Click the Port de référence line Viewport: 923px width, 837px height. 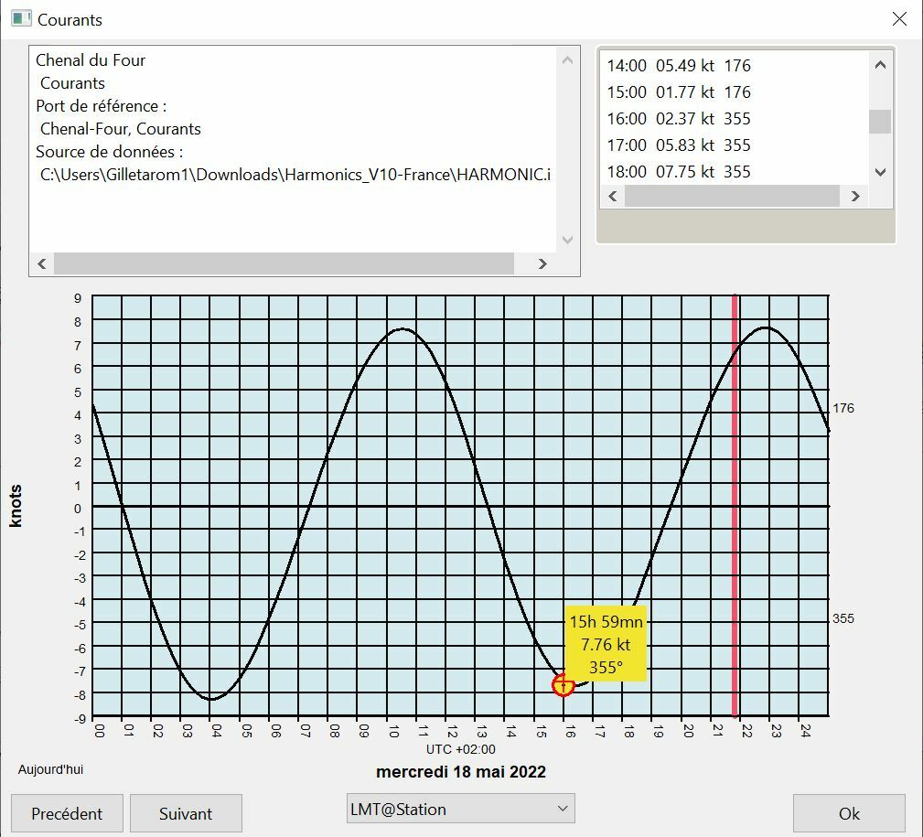coord(102,106)
